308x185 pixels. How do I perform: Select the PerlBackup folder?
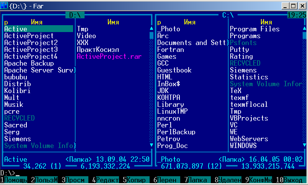[x=176, y=132]
